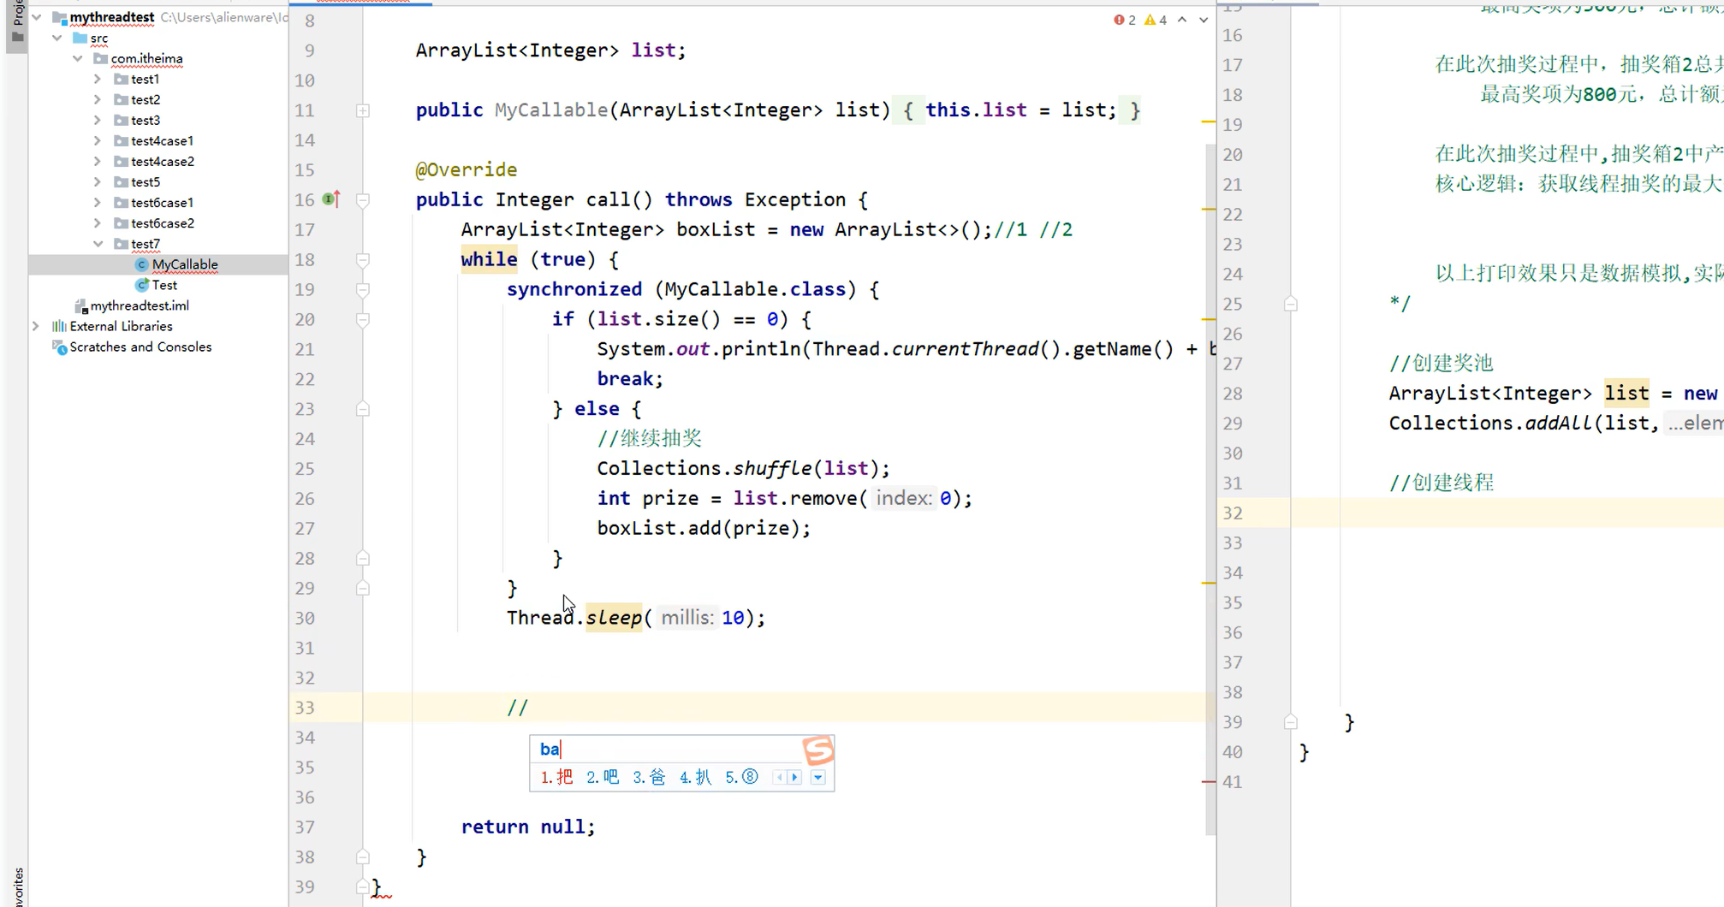
Task: Select the Test class under test7
Action: (163, 285)
